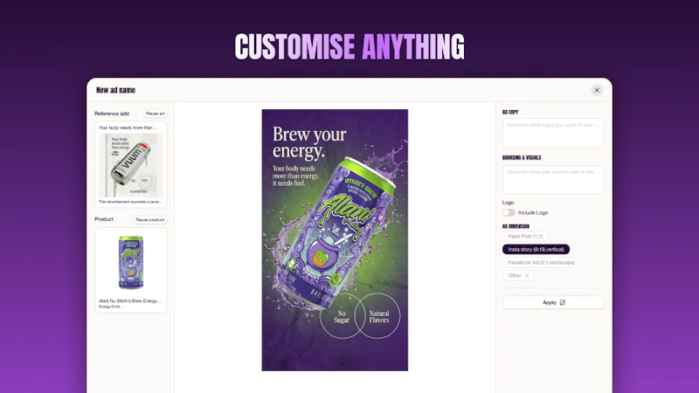Click the Reference add label
699x393 pixels.
click(x=112, y=114)
